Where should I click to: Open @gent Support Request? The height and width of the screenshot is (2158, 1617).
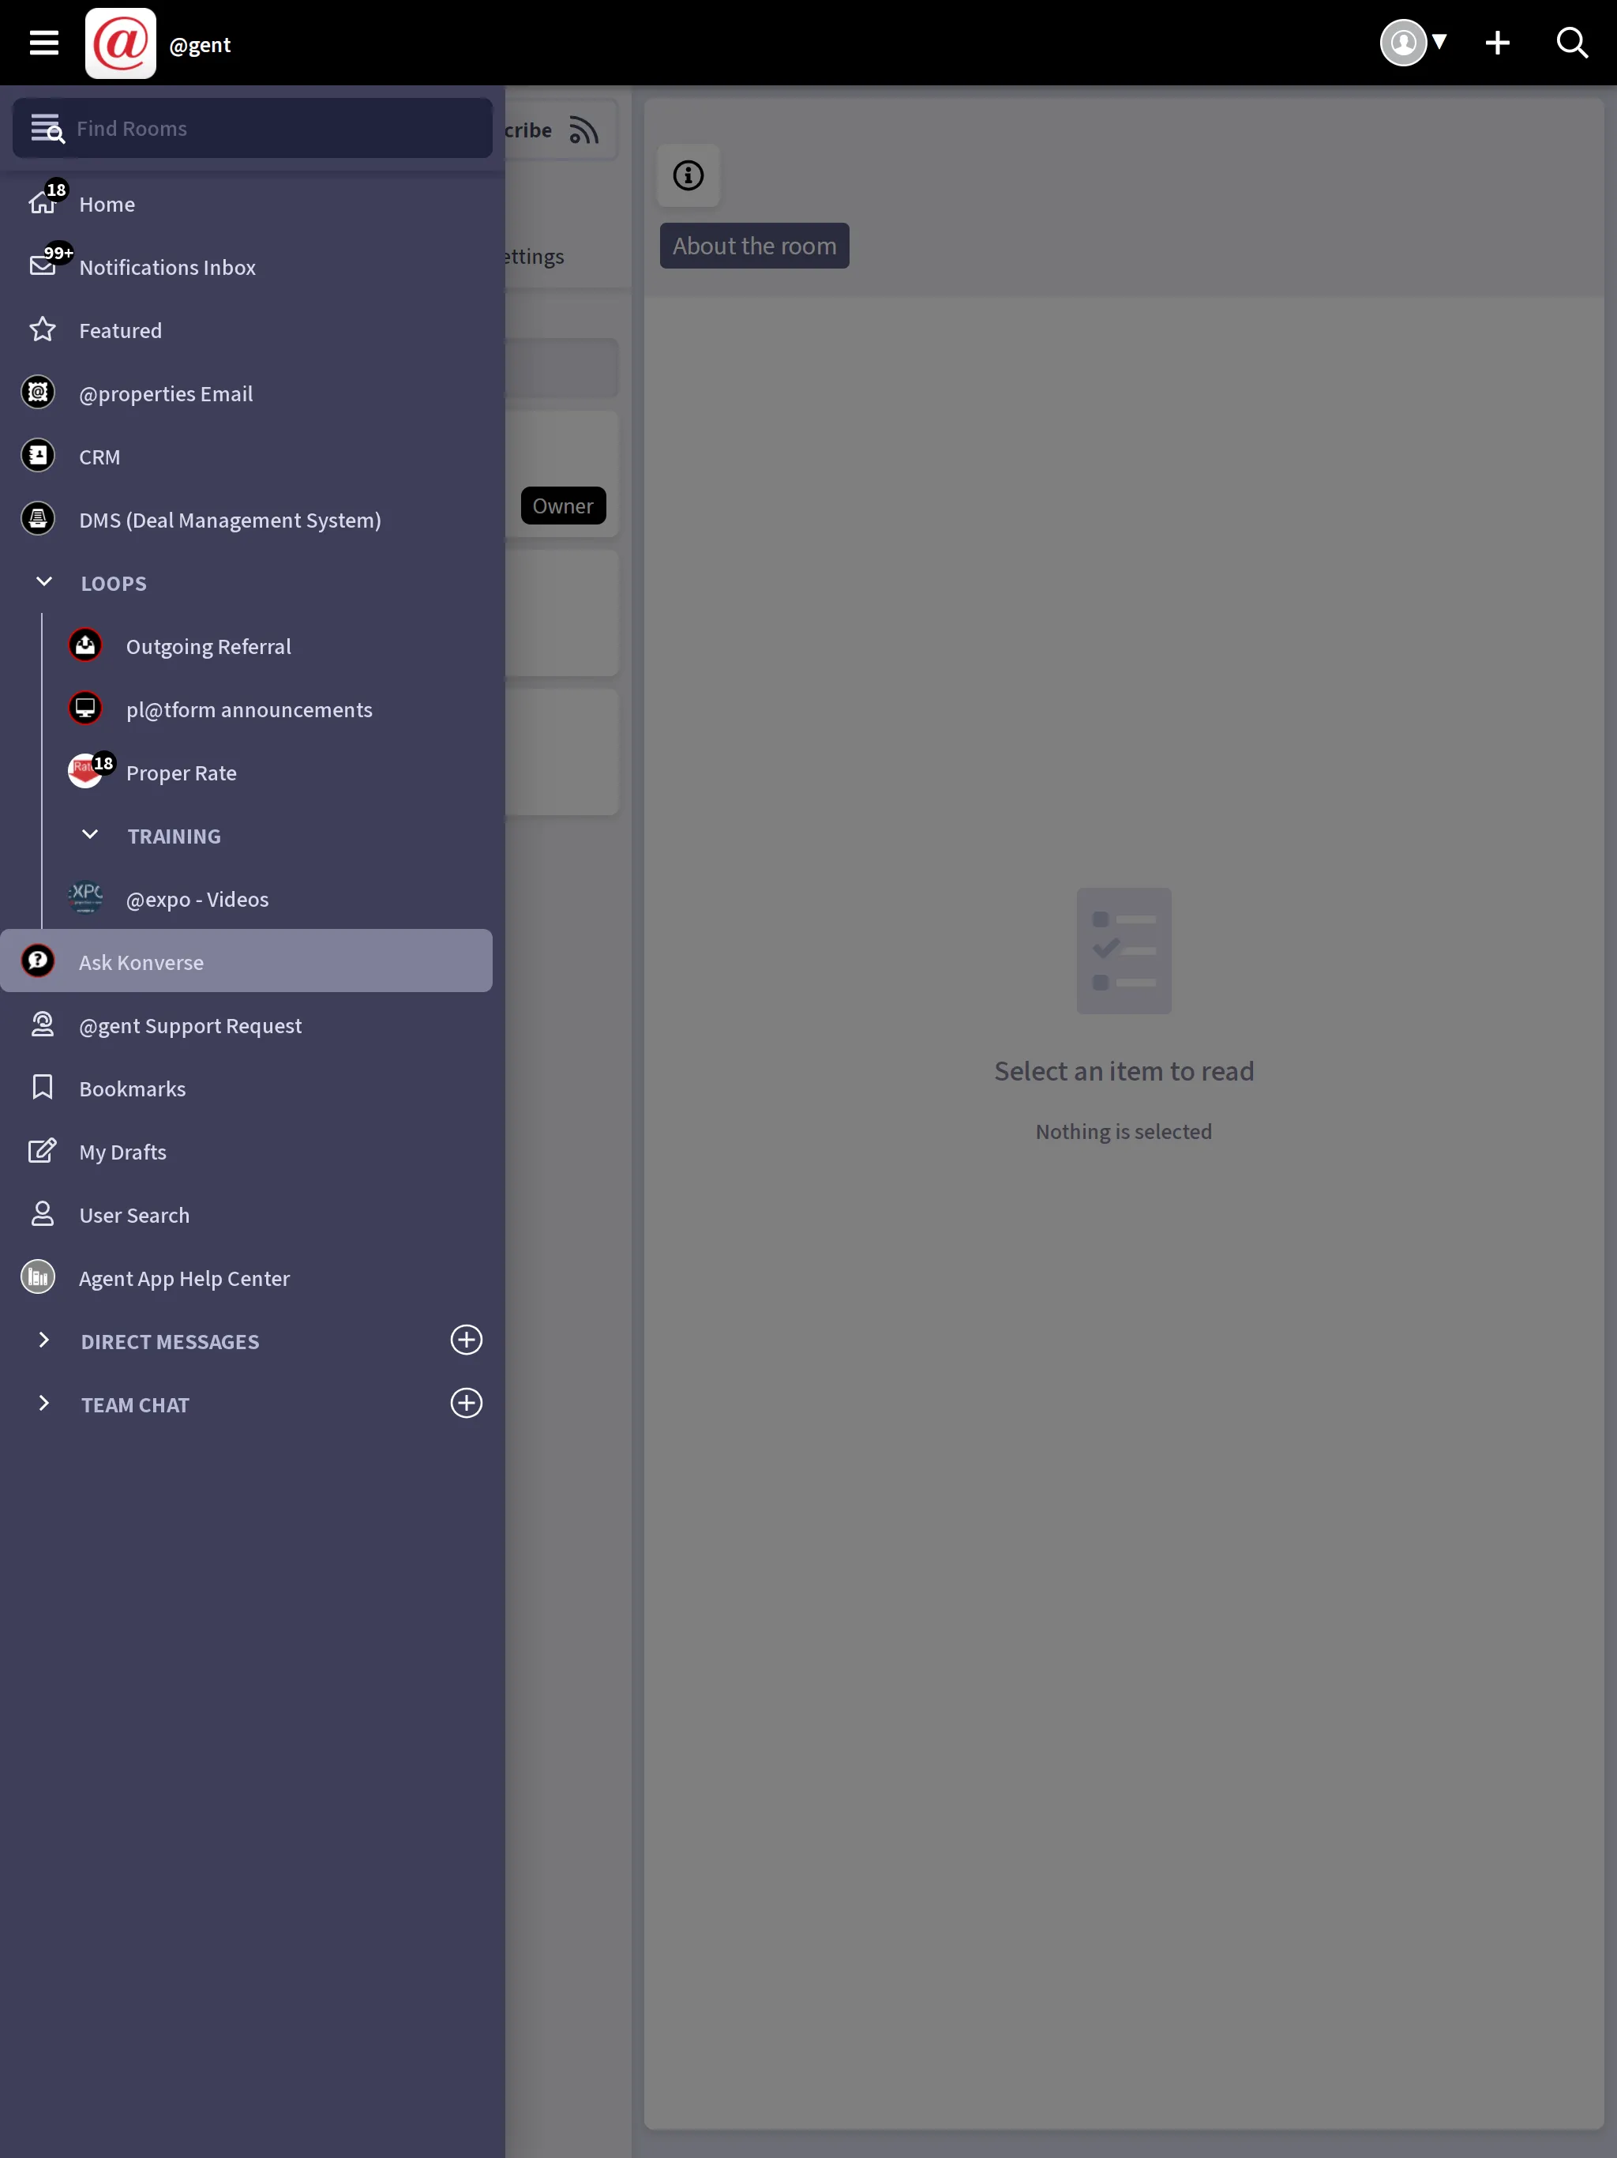[x=246, y=1024]
